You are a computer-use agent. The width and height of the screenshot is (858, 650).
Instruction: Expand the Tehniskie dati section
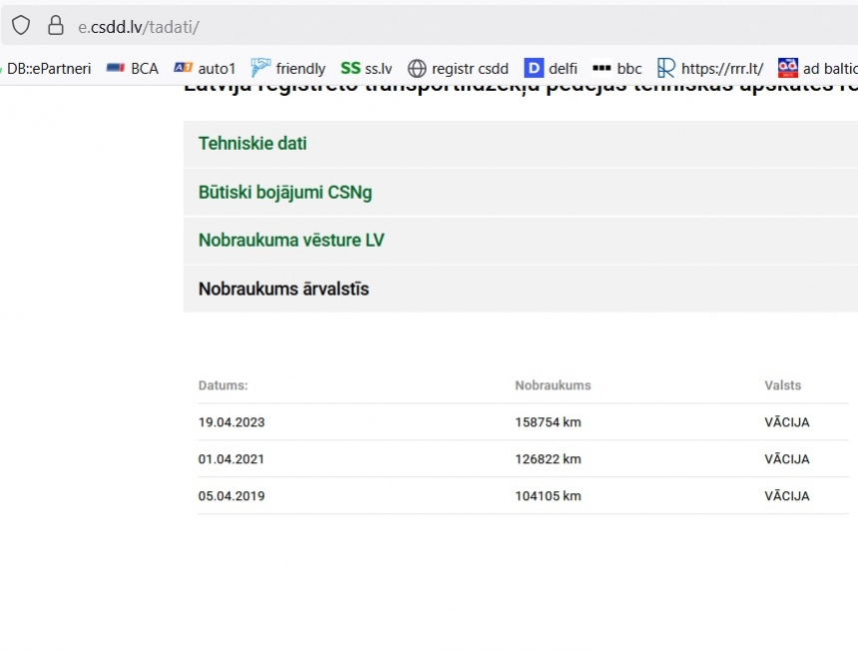(521, 144)
